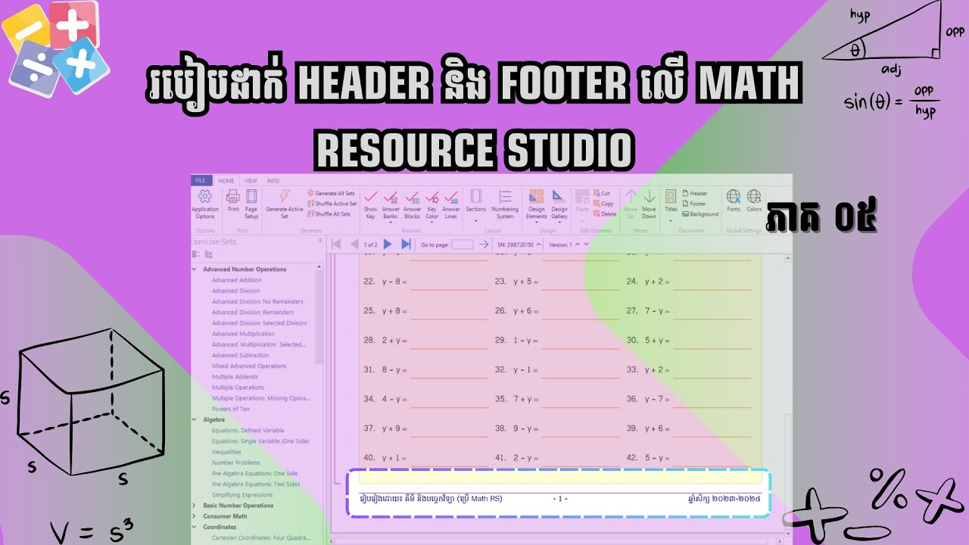Open the Colors global settings
The width and height of the screenshot is (969, 545).
click(x=754, y=201)
